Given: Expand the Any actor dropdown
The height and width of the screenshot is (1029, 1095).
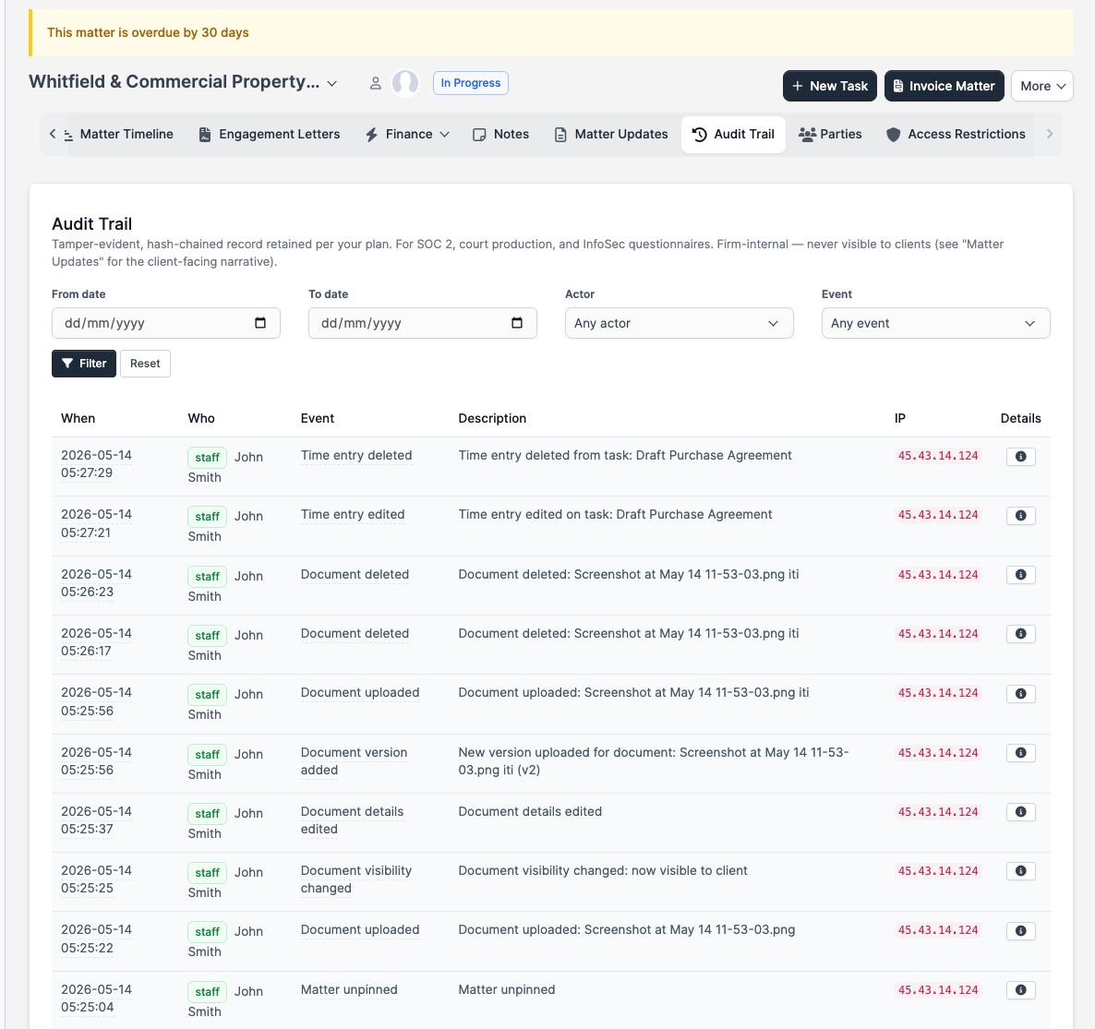Looking at the screenshot, I should (x=679, y=323).
